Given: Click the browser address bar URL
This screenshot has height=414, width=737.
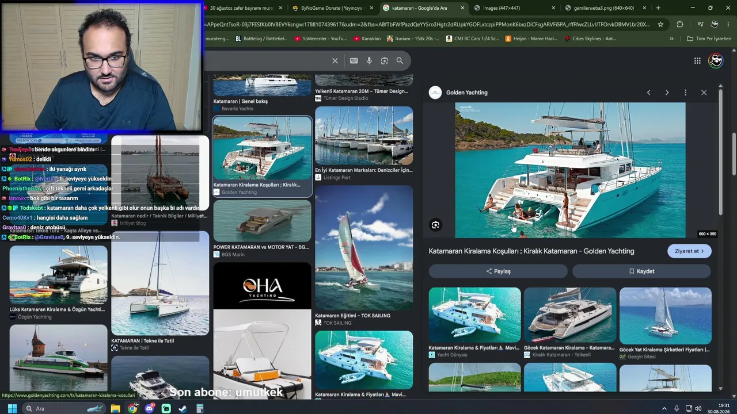Looking at the screenshot, I should (x=427, y=24).
